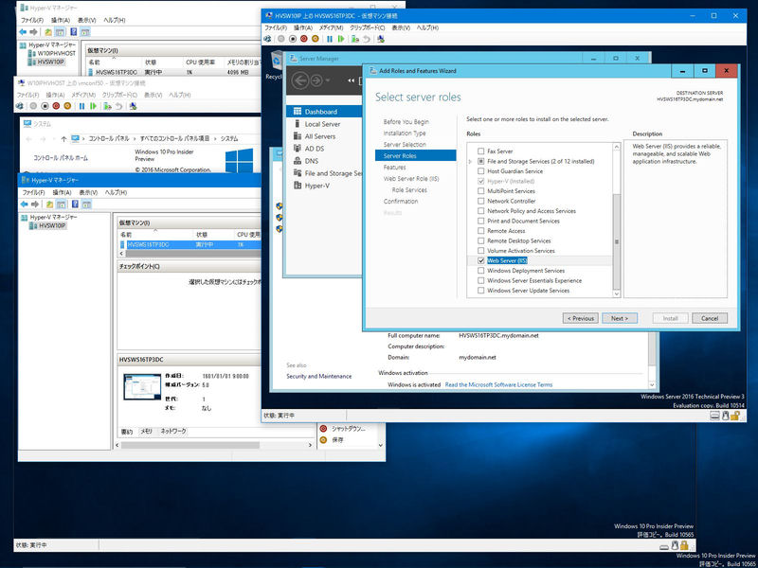Click Server Manager back navigation arrow
This screenshot has width=758, height=568.
(x=299, y=80)
